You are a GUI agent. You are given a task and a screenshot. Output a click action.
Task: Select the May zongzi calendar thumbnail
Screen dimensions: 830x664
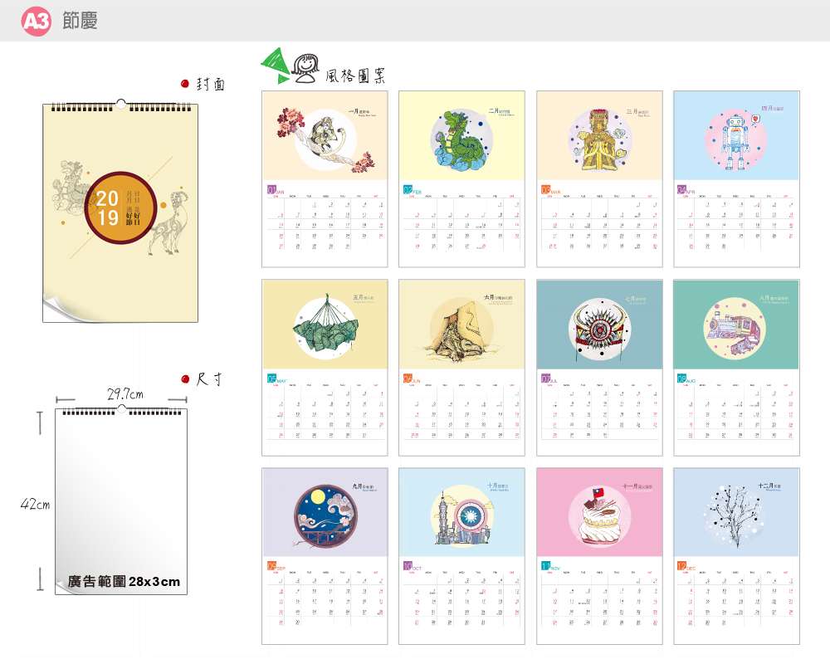pos(325,368)
